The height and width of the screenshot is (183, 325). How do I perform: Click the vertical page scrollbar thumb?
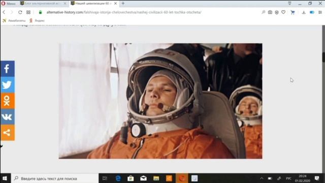[x=323, y=57]
